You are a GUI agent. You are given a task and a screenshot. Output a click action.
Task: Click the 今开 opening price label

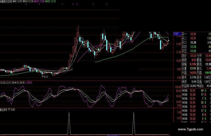(x=199, y=56)
